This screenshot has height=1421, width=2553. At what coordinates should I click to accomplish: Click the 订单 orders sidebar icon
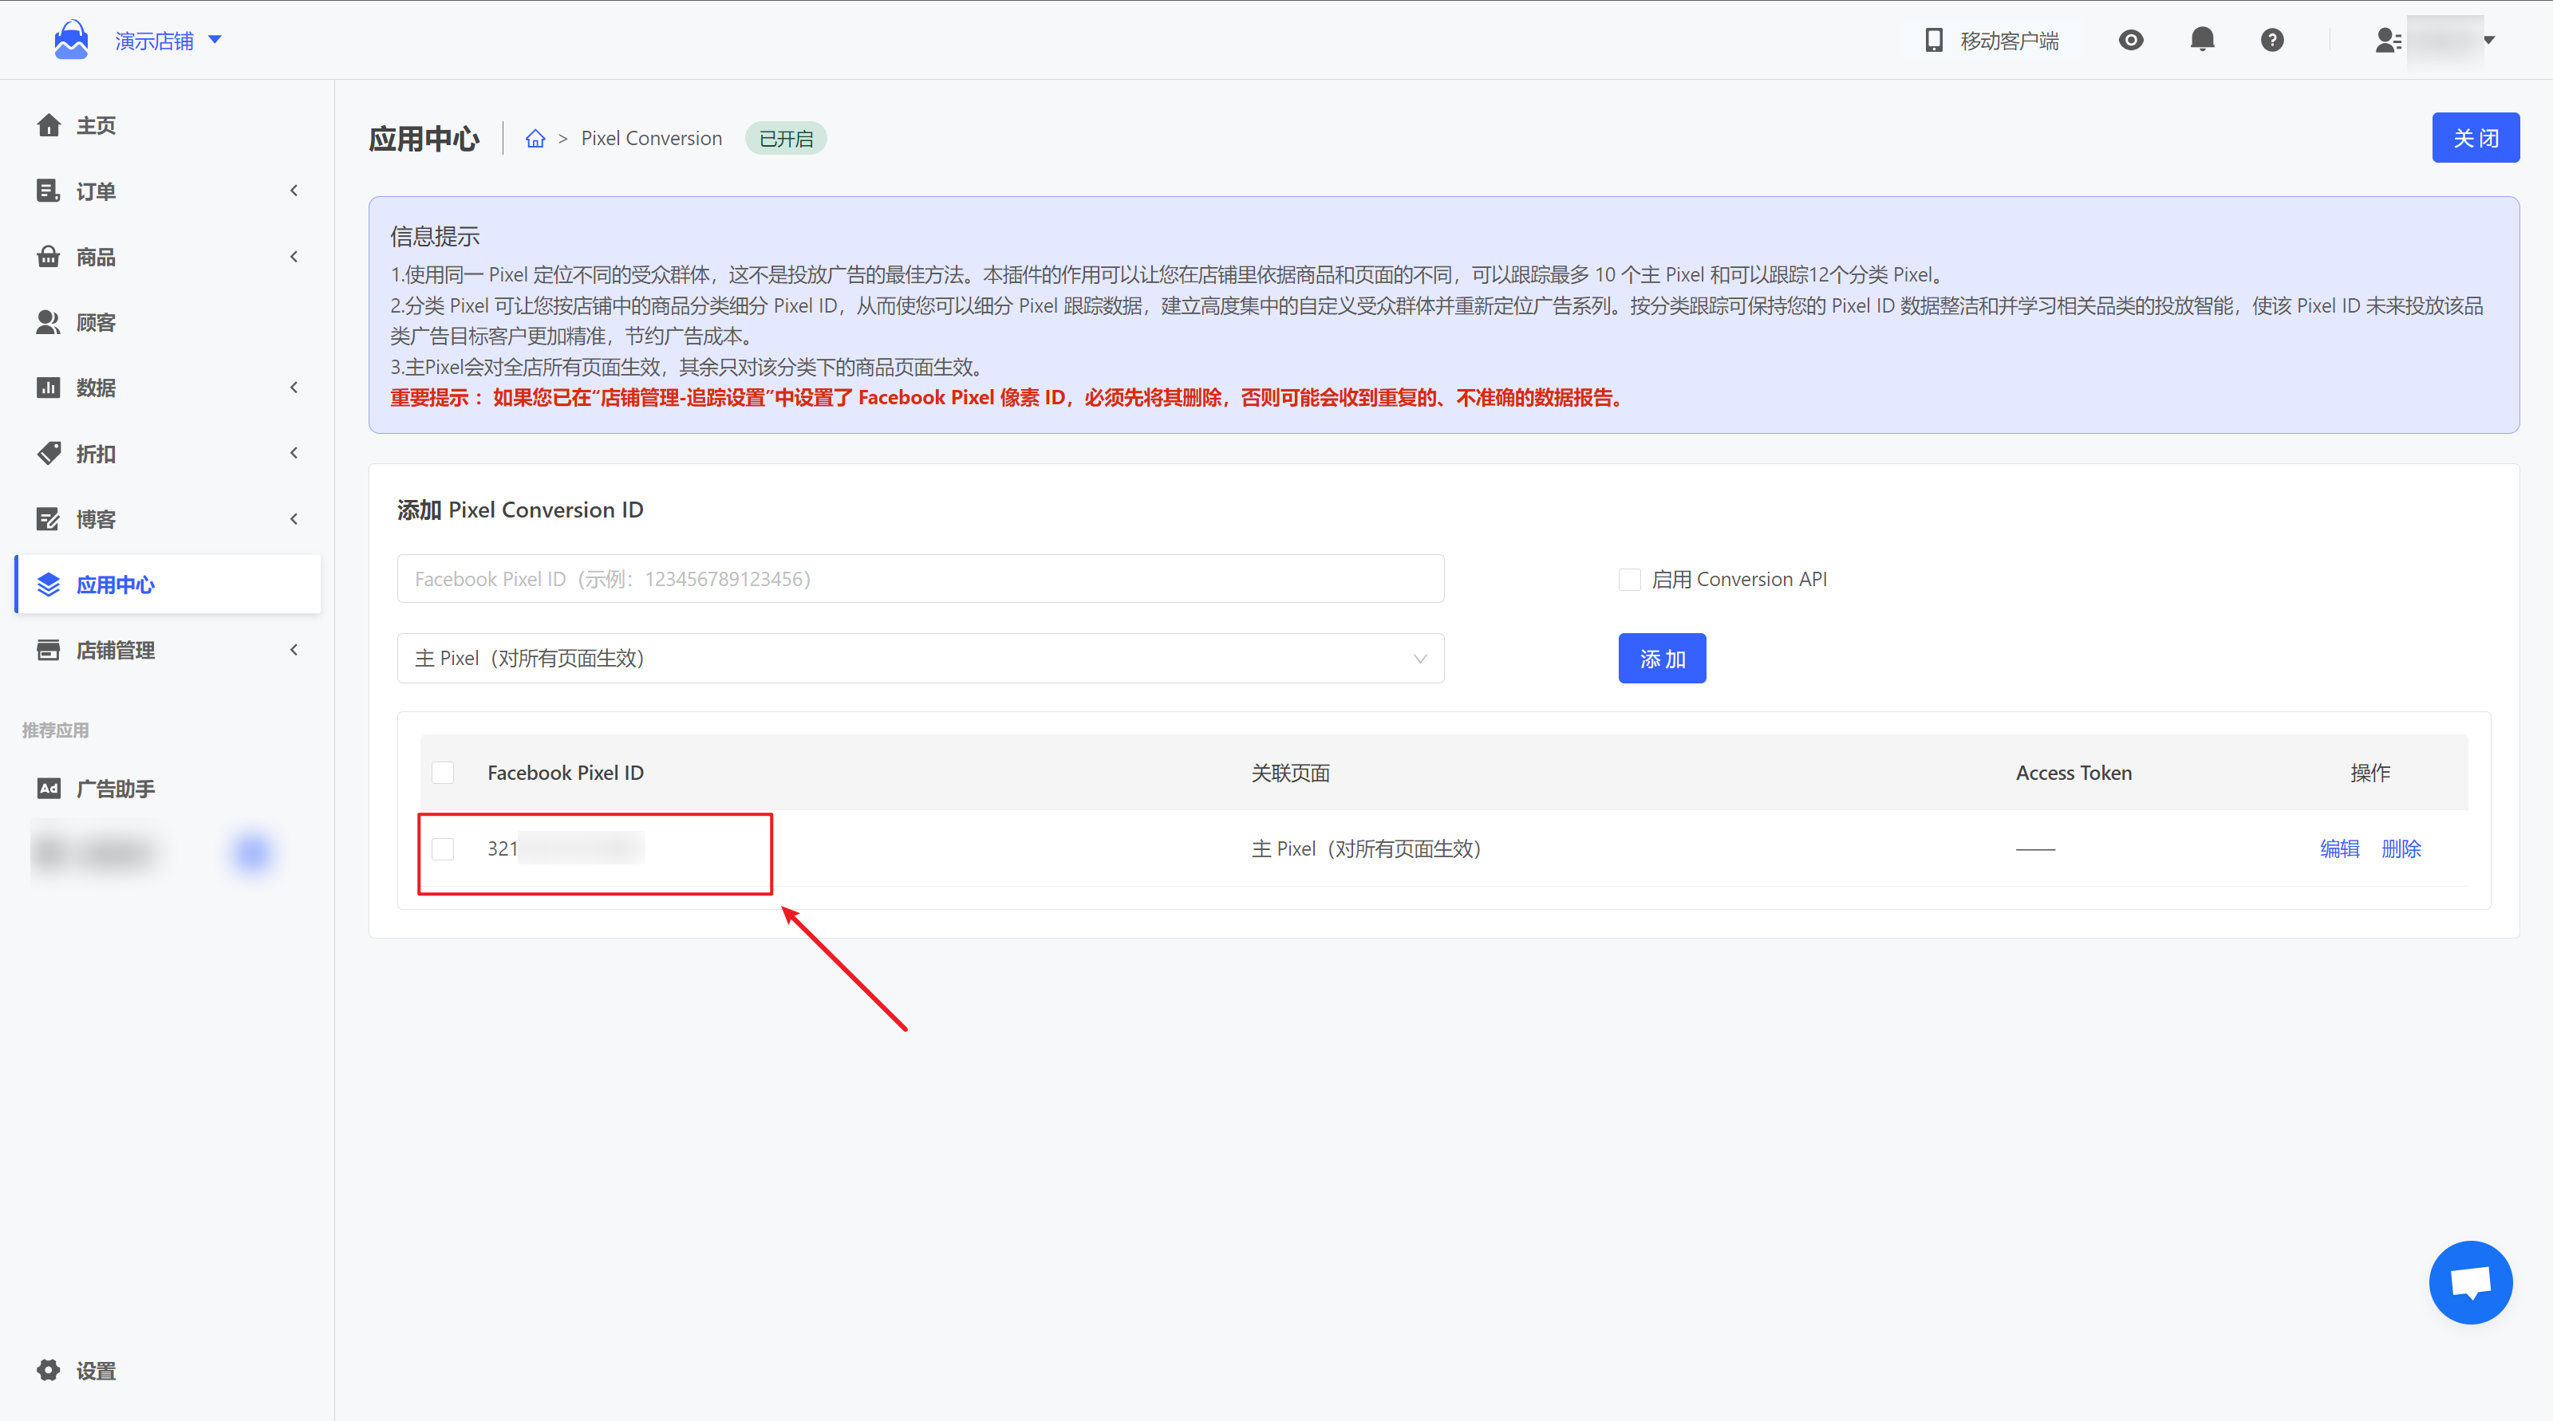pyautogui.click(x=49, y=190)
